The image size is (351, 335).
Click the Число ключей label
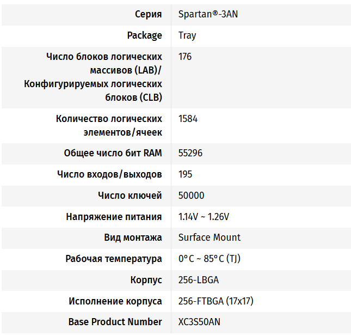(130, 196)
